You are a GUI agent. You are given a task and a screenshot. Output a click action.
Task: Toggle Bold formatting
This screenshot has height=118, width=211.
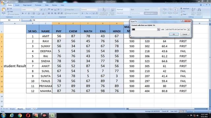tap(23, 13)
